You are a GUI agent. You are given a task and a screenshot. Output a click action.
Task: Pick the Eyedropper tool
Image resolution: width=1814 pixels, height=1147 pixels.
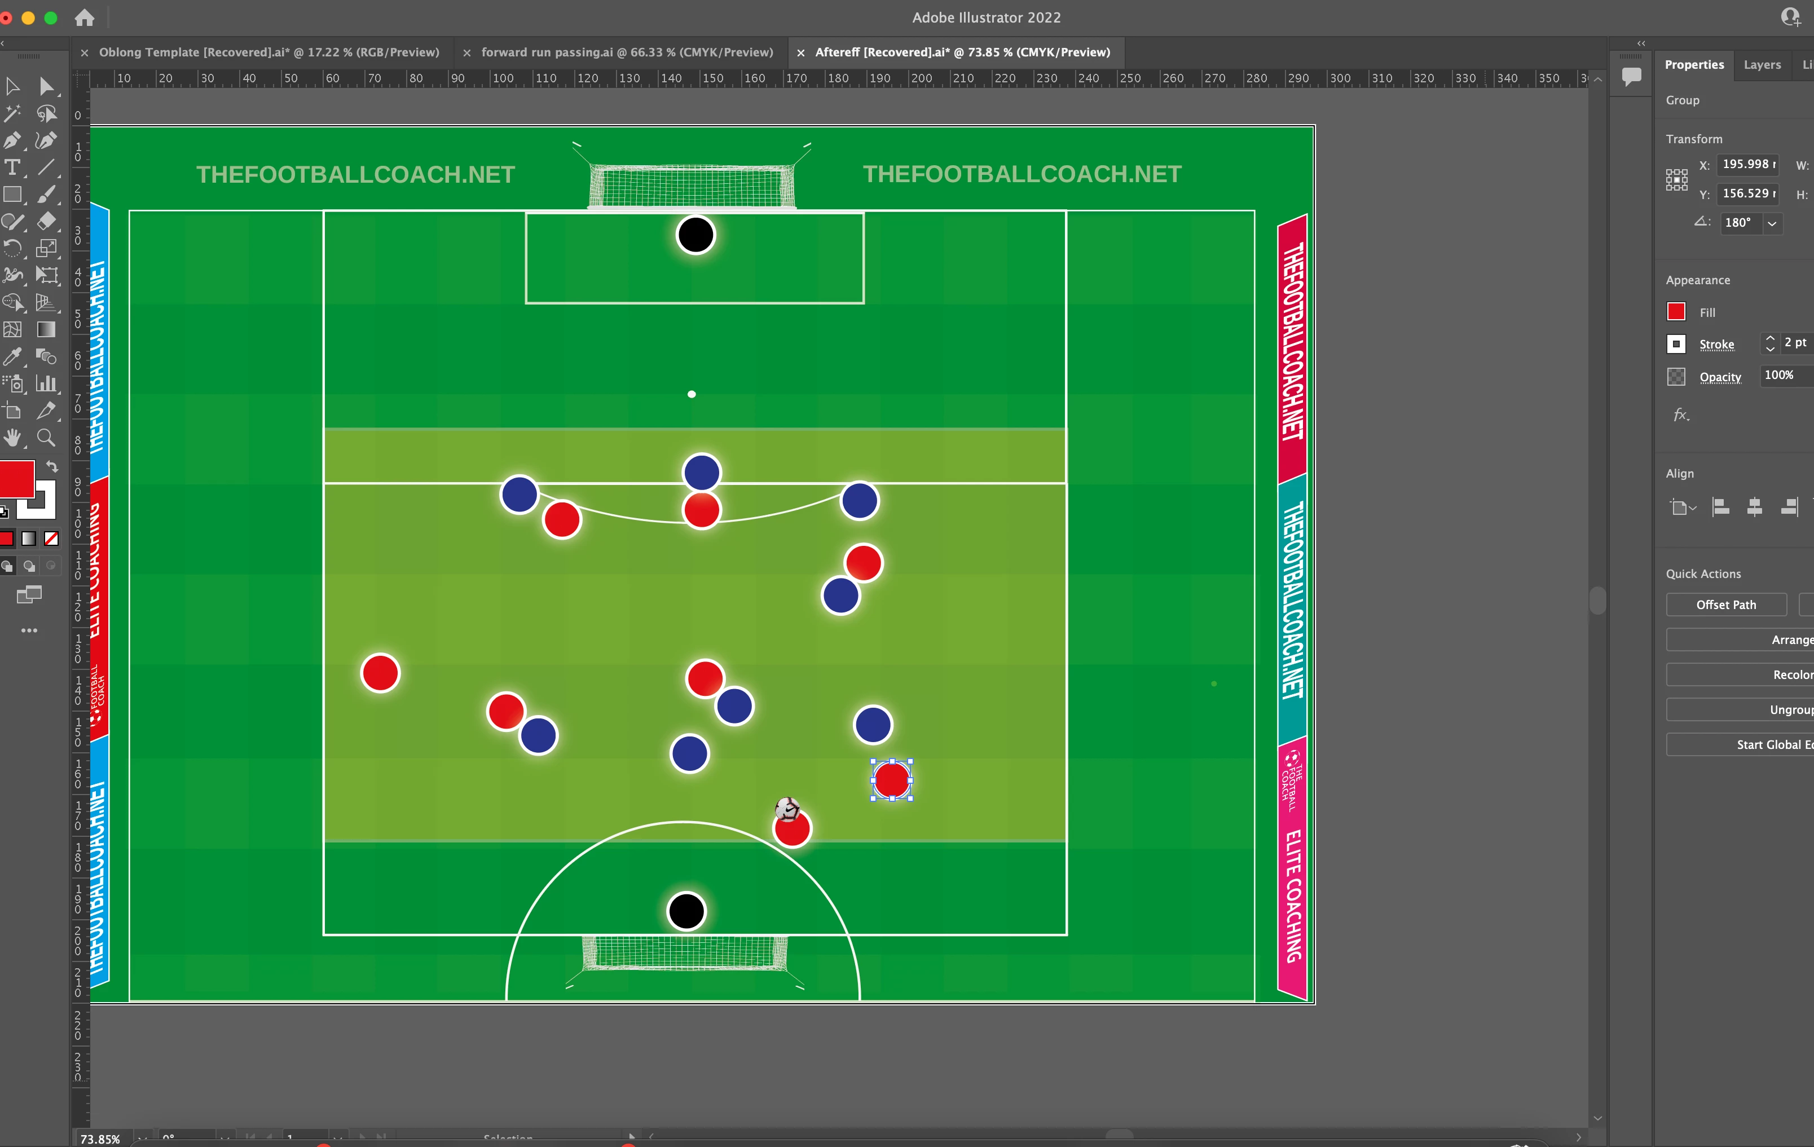point(12,356)
